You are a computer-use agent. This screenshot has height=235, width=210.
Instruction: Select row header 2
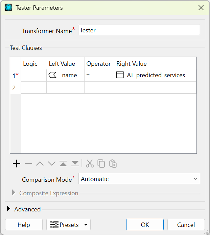pyautogui.click(x=16, y=88)
